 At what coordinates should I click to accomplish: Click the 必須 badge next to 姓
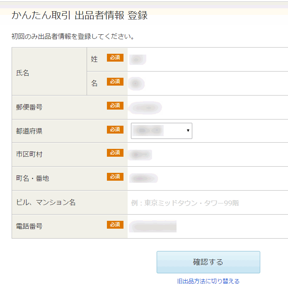click(115, 58)
